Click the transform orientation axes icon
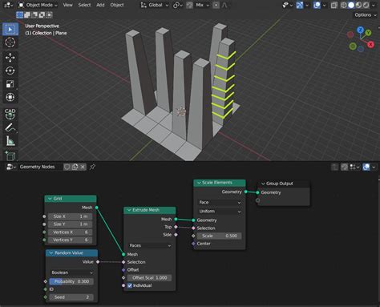The image size is (380, 307). [144, 5]
